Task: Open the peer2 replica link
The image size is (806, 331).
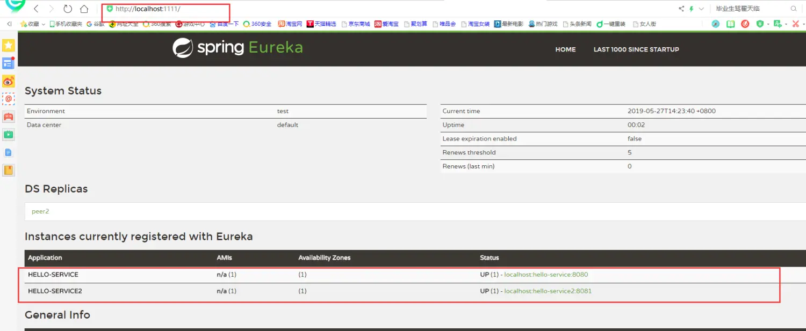Action: click(40, 211)
